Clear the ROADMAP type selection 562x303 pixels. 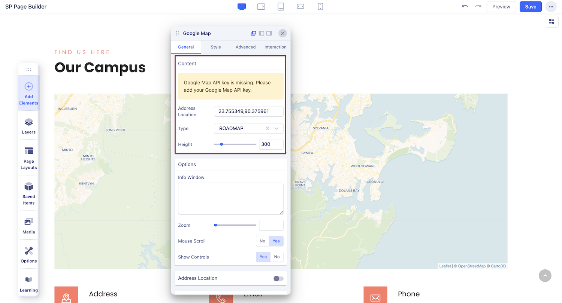click(268, 129)
